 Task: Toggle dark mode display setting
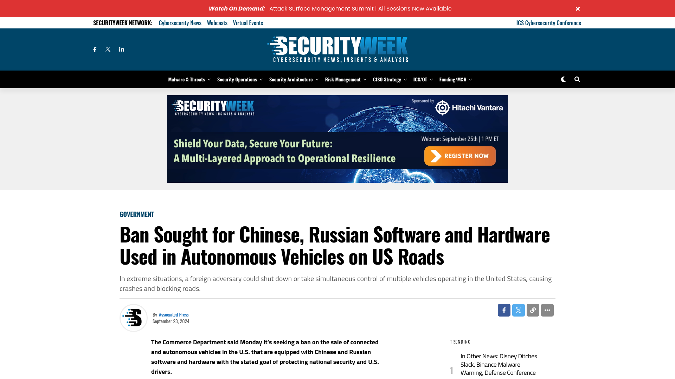(x=563, y=79)
